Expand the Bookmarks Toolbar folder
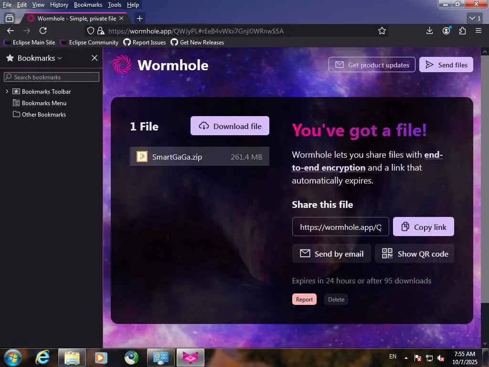 [x=7, y=91]
